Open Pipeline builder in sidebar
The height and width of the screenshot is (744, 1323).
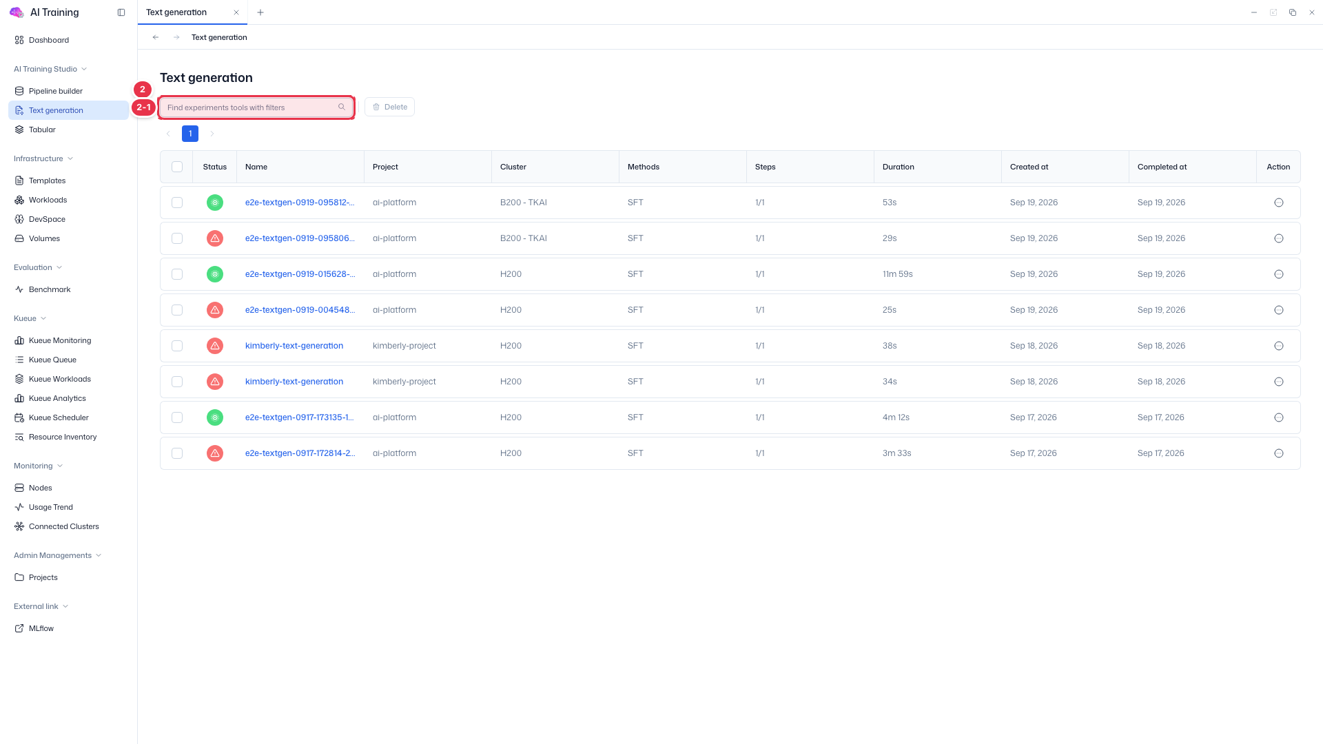tap(68, 91)
